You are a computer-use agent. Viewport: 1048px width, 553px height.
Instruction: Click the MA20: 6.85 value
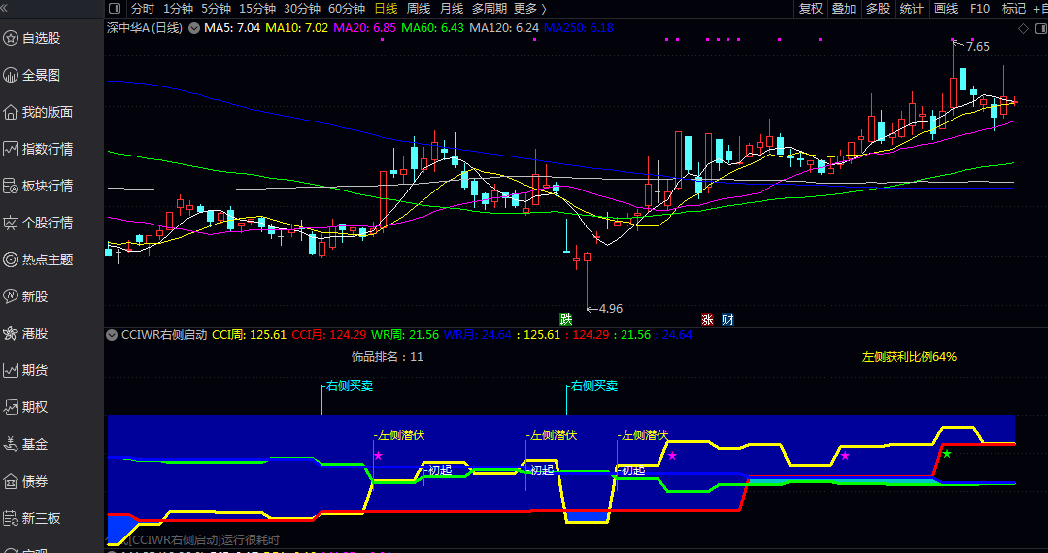click(x=365, y=28)
